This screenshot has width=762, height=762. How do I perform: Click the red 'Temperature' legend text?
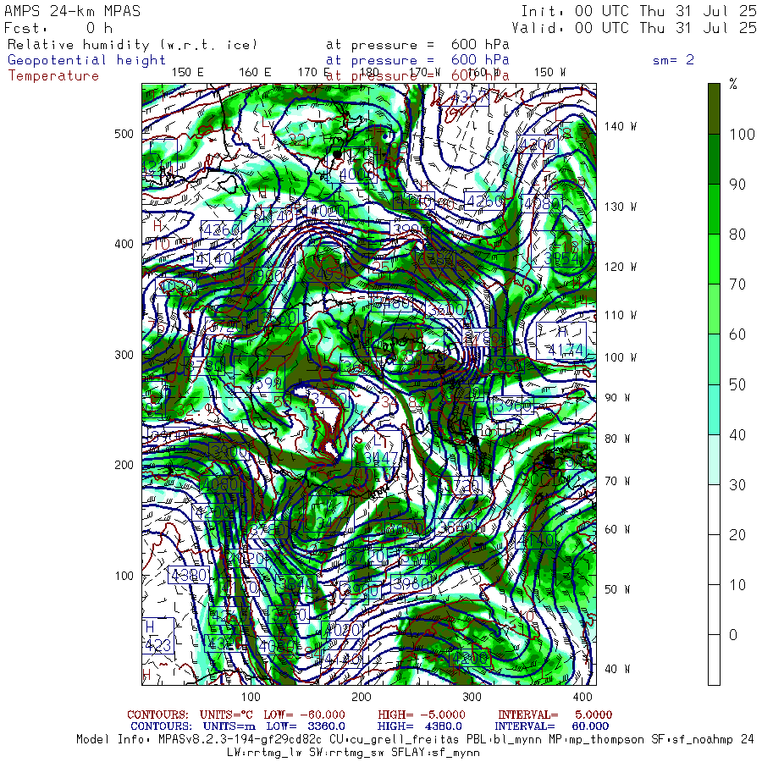click(53, 76)
